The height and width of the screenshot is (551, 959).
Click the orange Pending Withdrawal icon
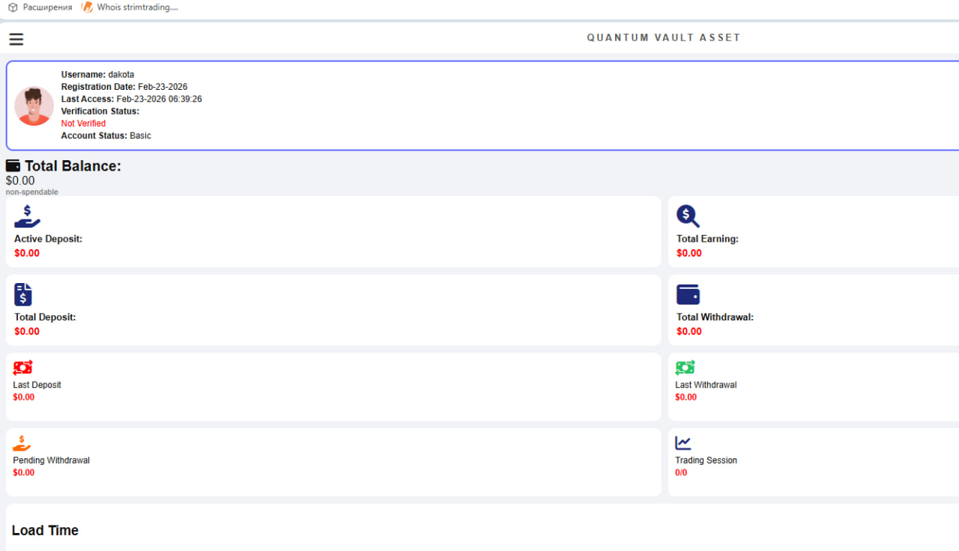(22, 443)
